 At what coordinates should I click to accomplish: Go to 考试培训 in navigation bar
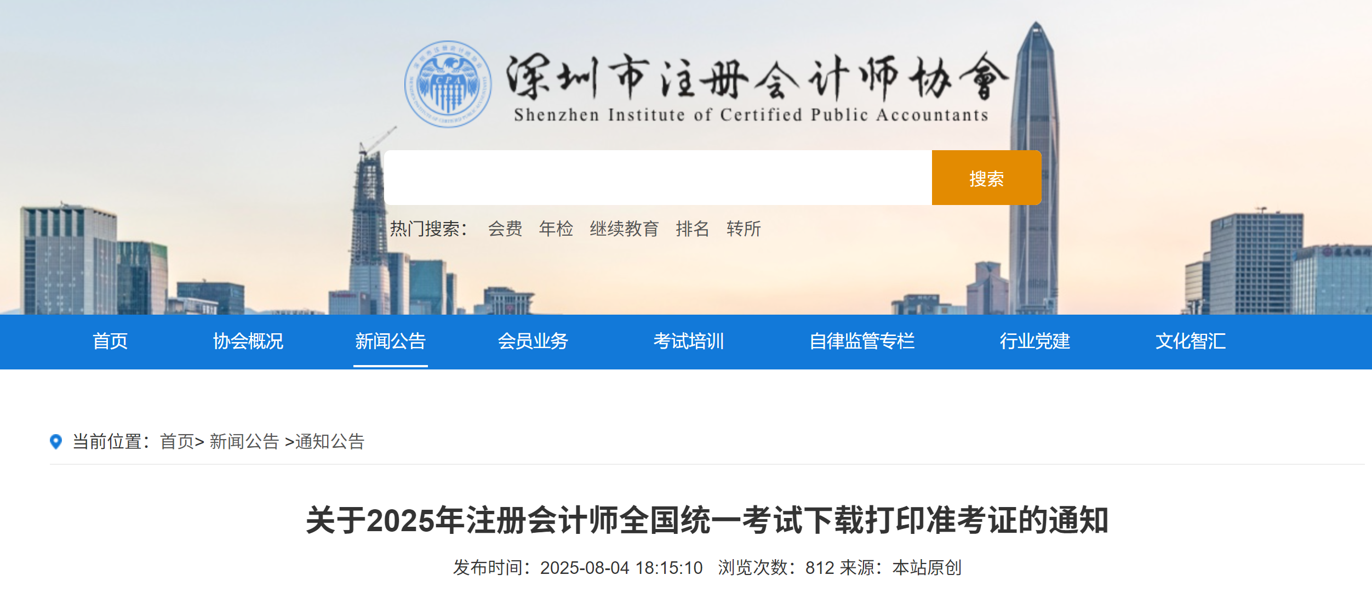tap(689, 341)
